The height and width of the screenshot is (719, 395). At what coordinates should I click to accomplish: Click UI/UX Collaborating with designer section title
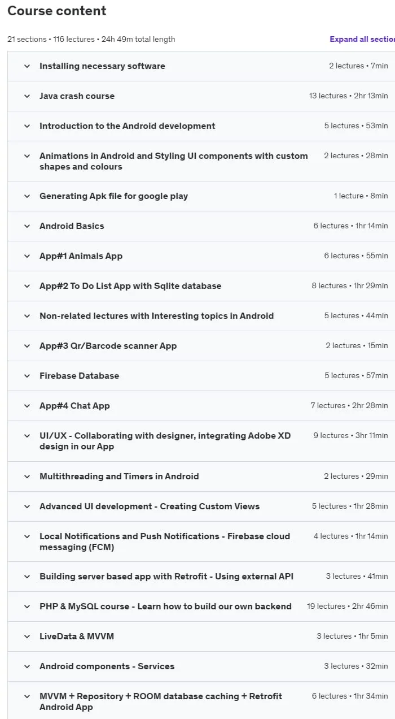165,441
